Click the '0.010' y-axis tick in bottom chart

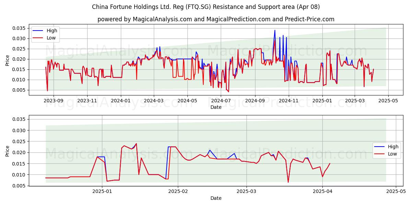(20, 175)
